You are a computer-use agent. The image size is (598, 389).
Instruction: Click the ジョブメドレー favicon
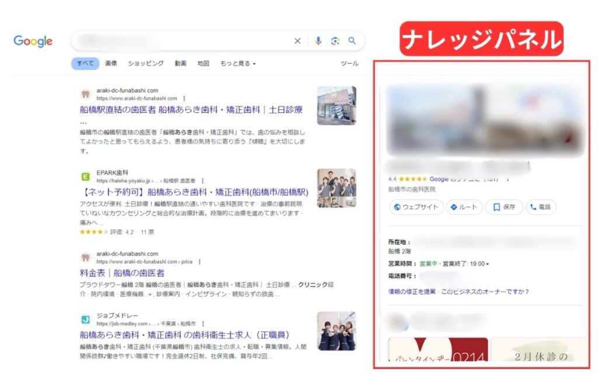86,318
